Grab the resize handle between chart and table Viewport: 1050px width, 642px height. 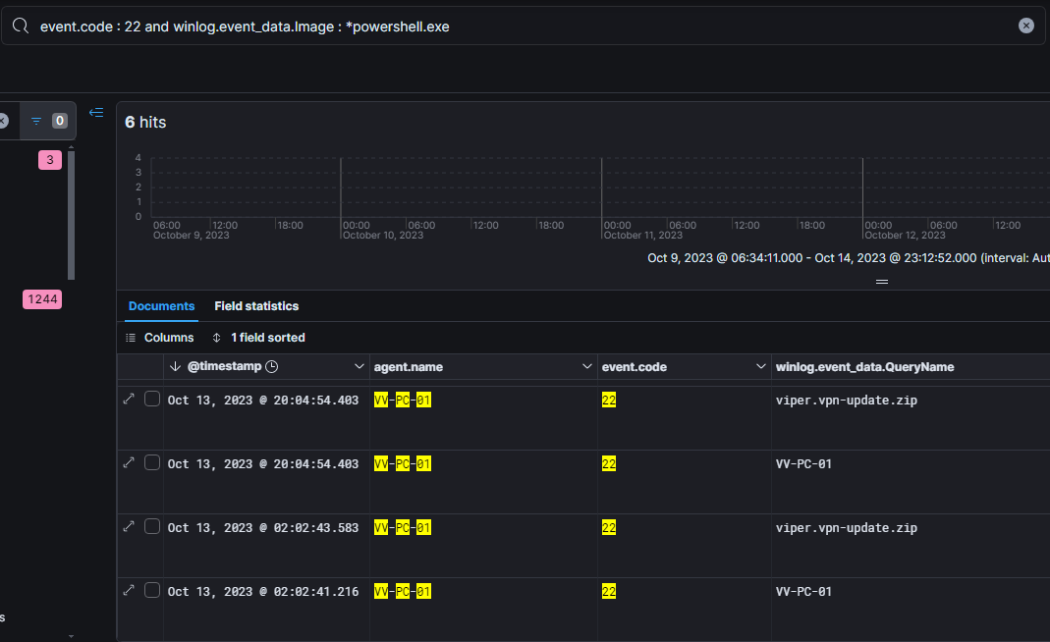881,282
